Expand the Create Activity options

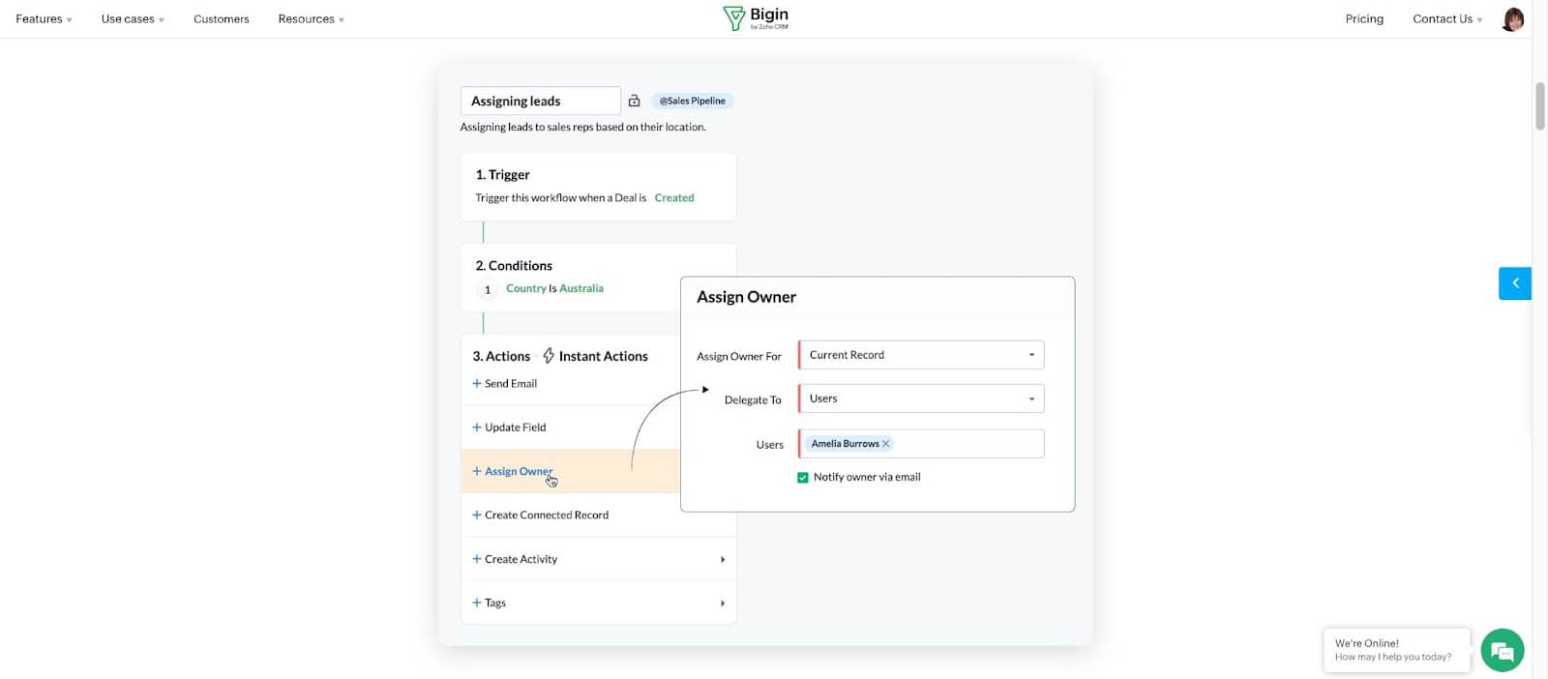coord(722,559)
